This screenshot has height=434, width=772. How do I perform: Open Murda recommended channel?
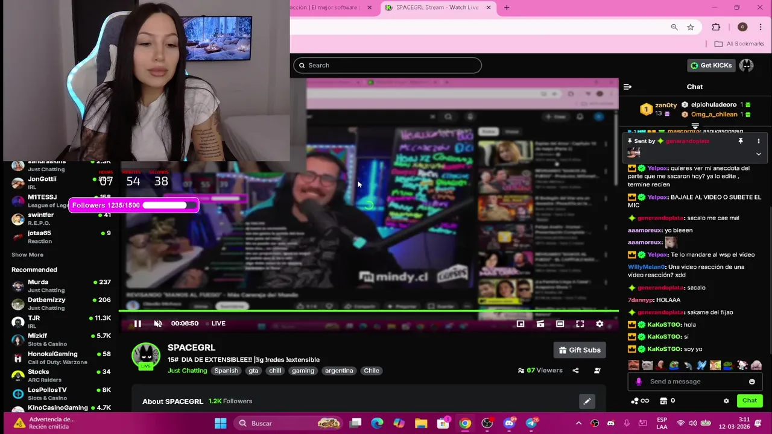[60, 286]
